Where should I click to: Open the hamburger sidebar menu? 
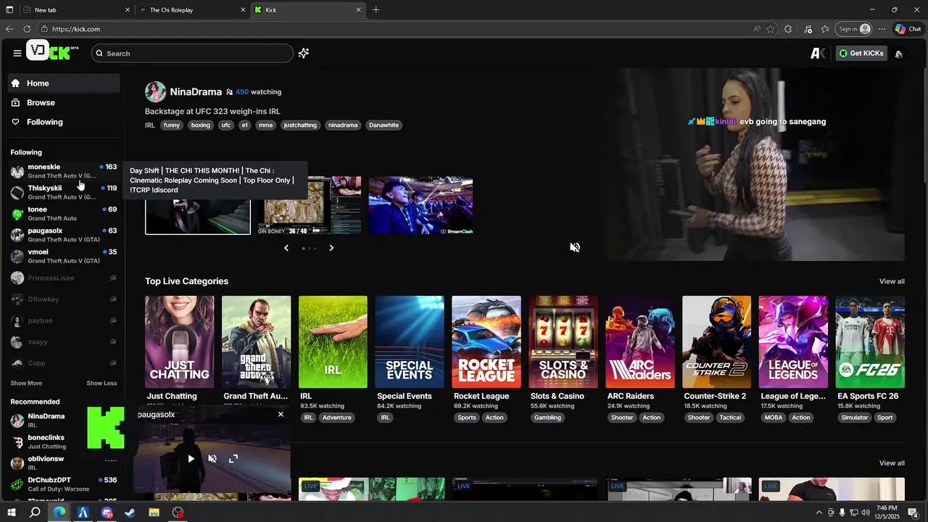click(17, 53)
